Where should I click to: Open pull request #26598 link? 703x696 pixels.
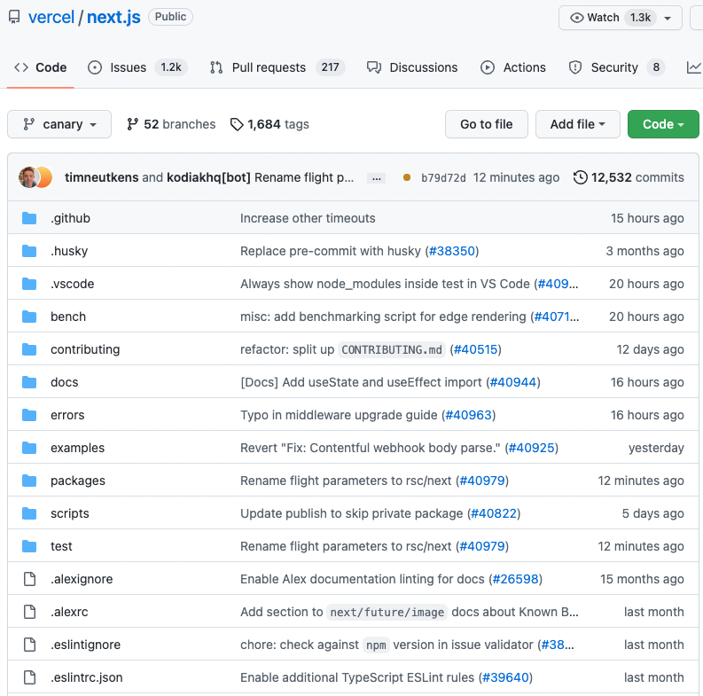tap(516, 579)
